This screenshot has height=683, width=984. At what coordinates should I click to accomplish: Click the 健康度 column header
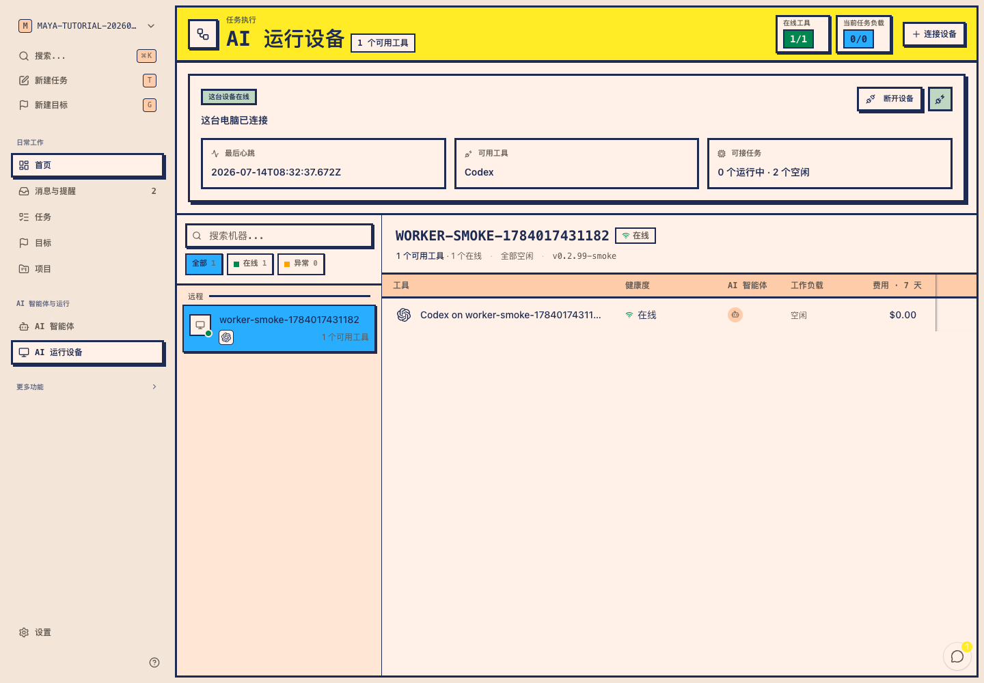pos(638,285)
